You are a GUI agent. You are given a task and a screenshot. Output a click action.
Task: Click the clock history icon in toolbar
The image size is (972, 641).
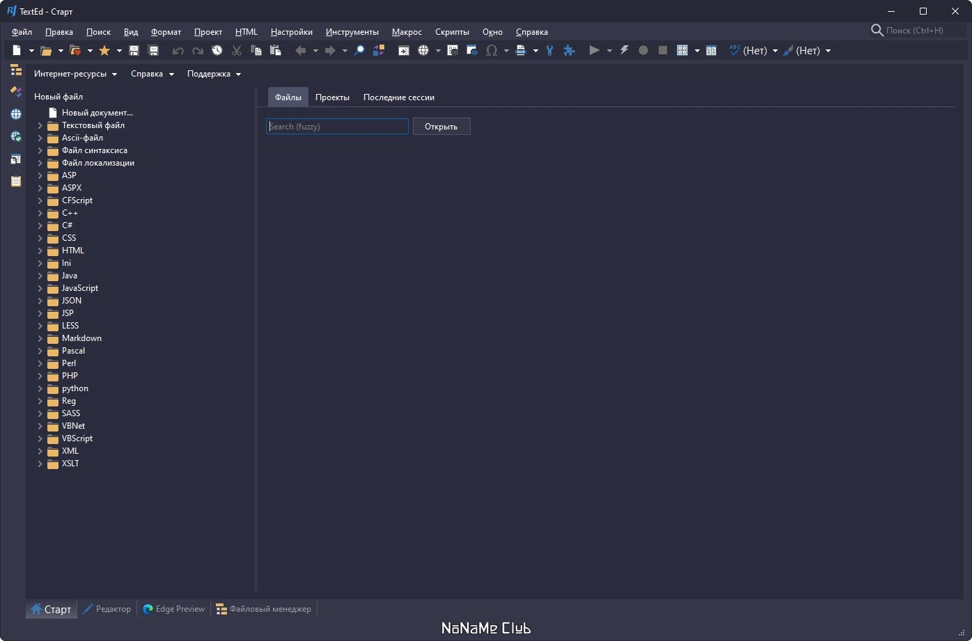[x=217, y=51]
